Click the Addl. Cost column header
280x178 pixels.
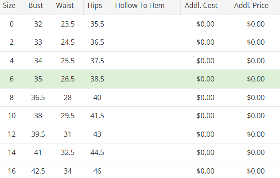pos(202,6)
